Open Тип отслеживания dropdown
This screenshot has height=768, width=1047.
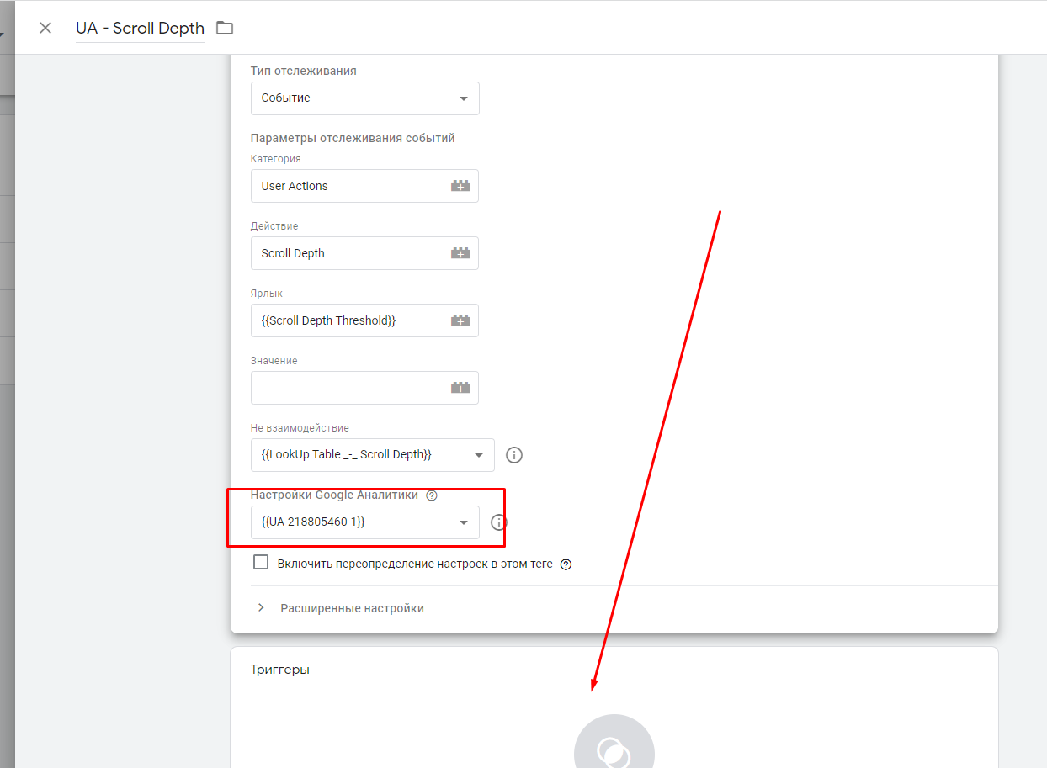(x=365, y=98)
